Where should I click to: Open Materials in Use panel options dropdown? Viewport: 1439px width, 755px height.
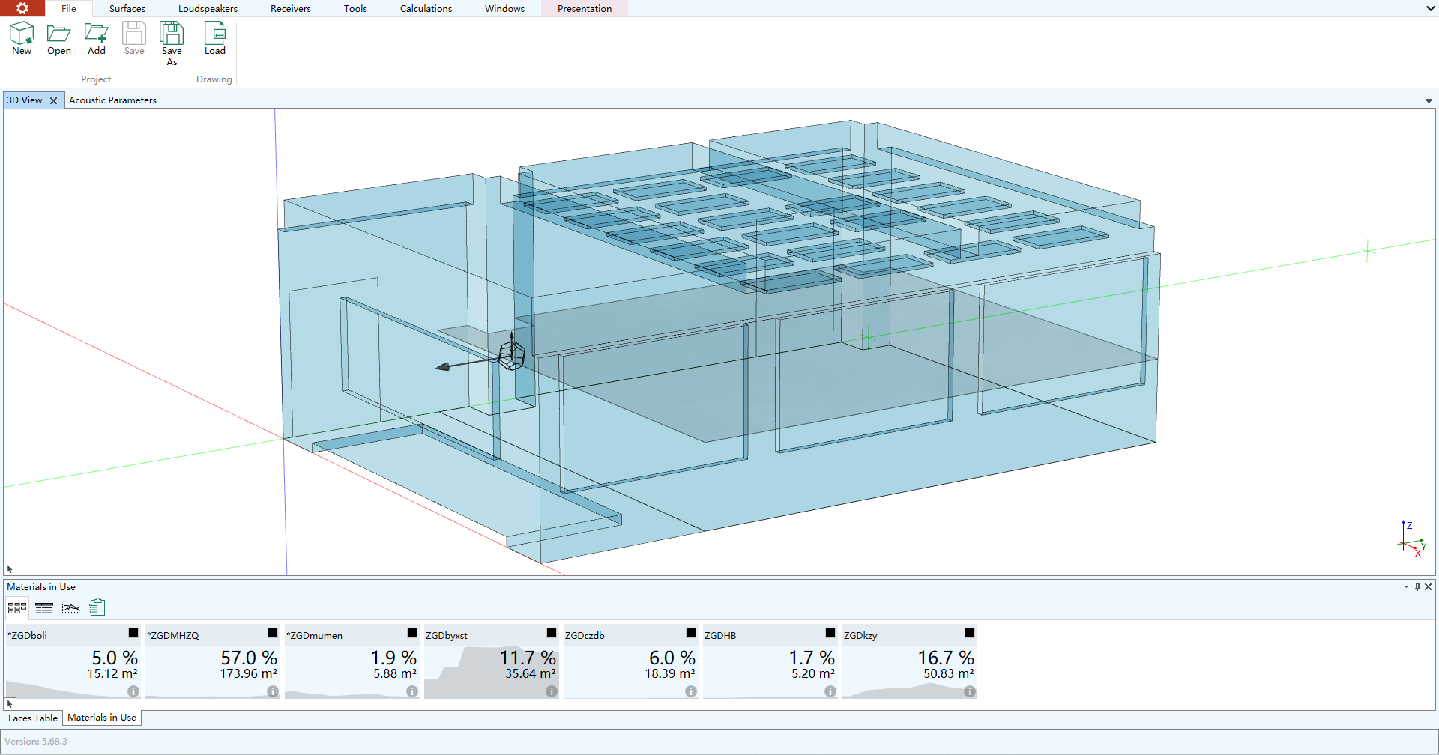[1406, 587]
